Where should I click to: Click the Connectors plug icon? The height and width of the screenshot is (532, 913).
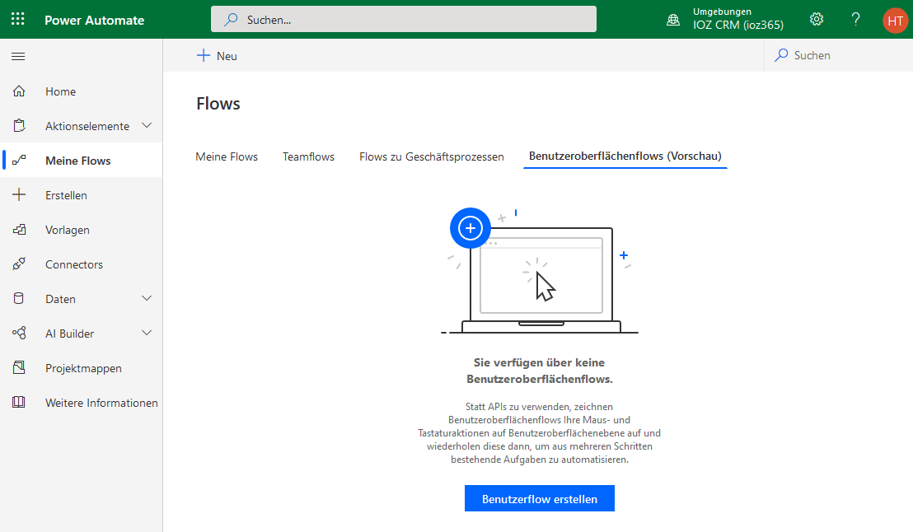(19, 264)
